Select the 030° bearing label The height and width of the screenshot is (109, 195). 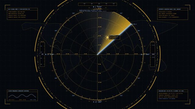click(x=121, y=13)
